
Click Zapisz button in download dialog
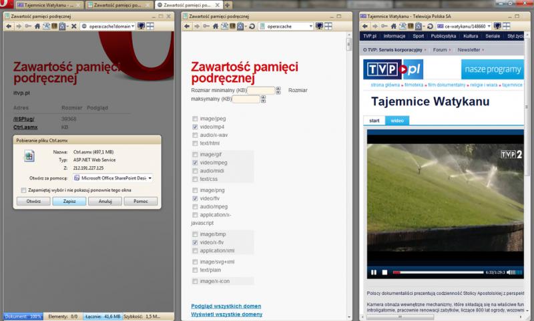pyautogui.click(x=69, y=201)
